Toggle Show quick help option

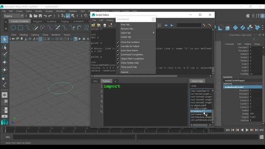click(x=129, y=67)
